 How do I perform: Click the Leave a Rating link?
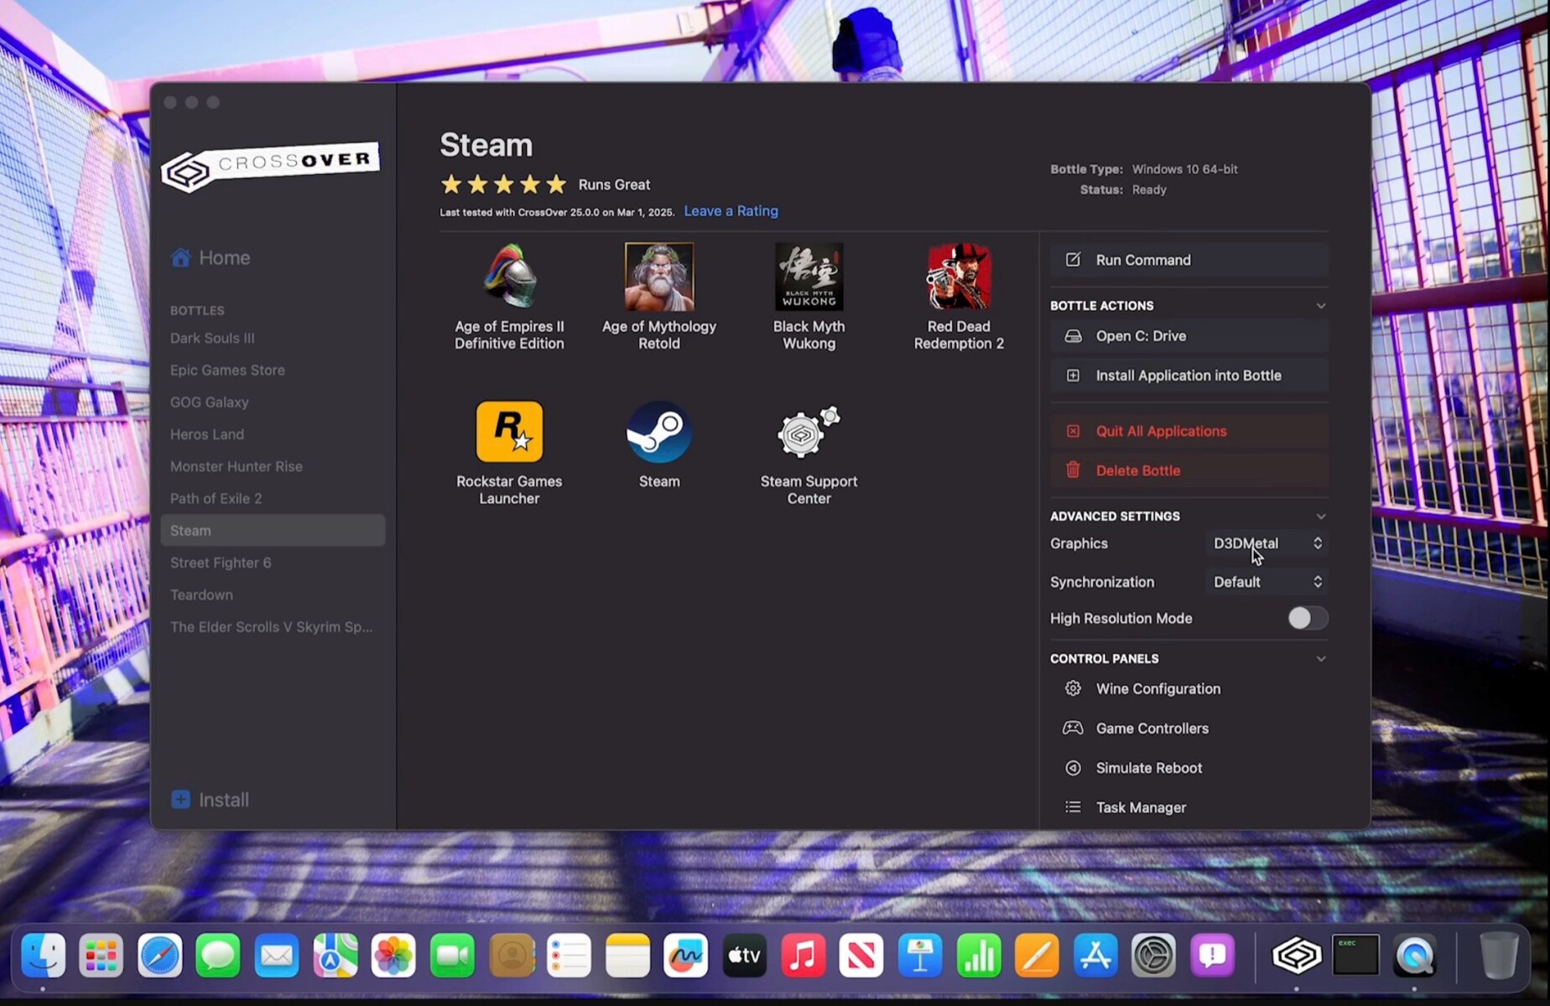tap(731, 210)
